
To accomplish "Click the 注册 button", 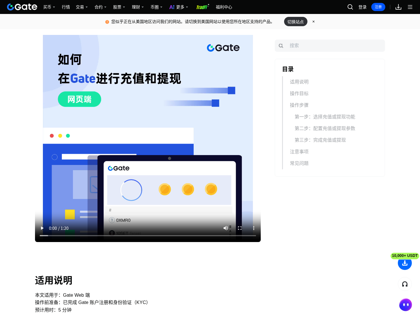I will [378, 7].
